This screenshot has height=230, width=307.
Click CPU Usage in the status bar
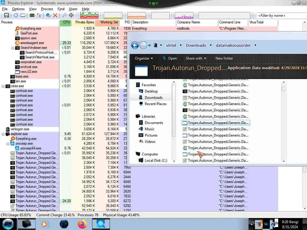[16, 215]
